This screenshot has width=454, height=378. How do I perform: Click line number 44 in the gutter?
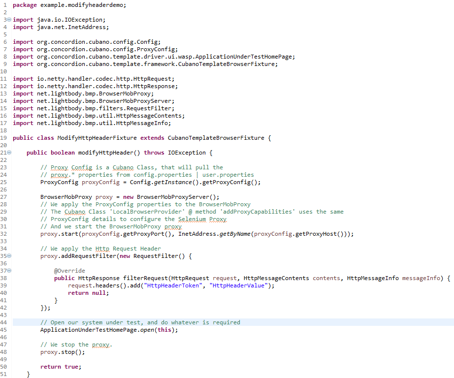pos(4,322)
